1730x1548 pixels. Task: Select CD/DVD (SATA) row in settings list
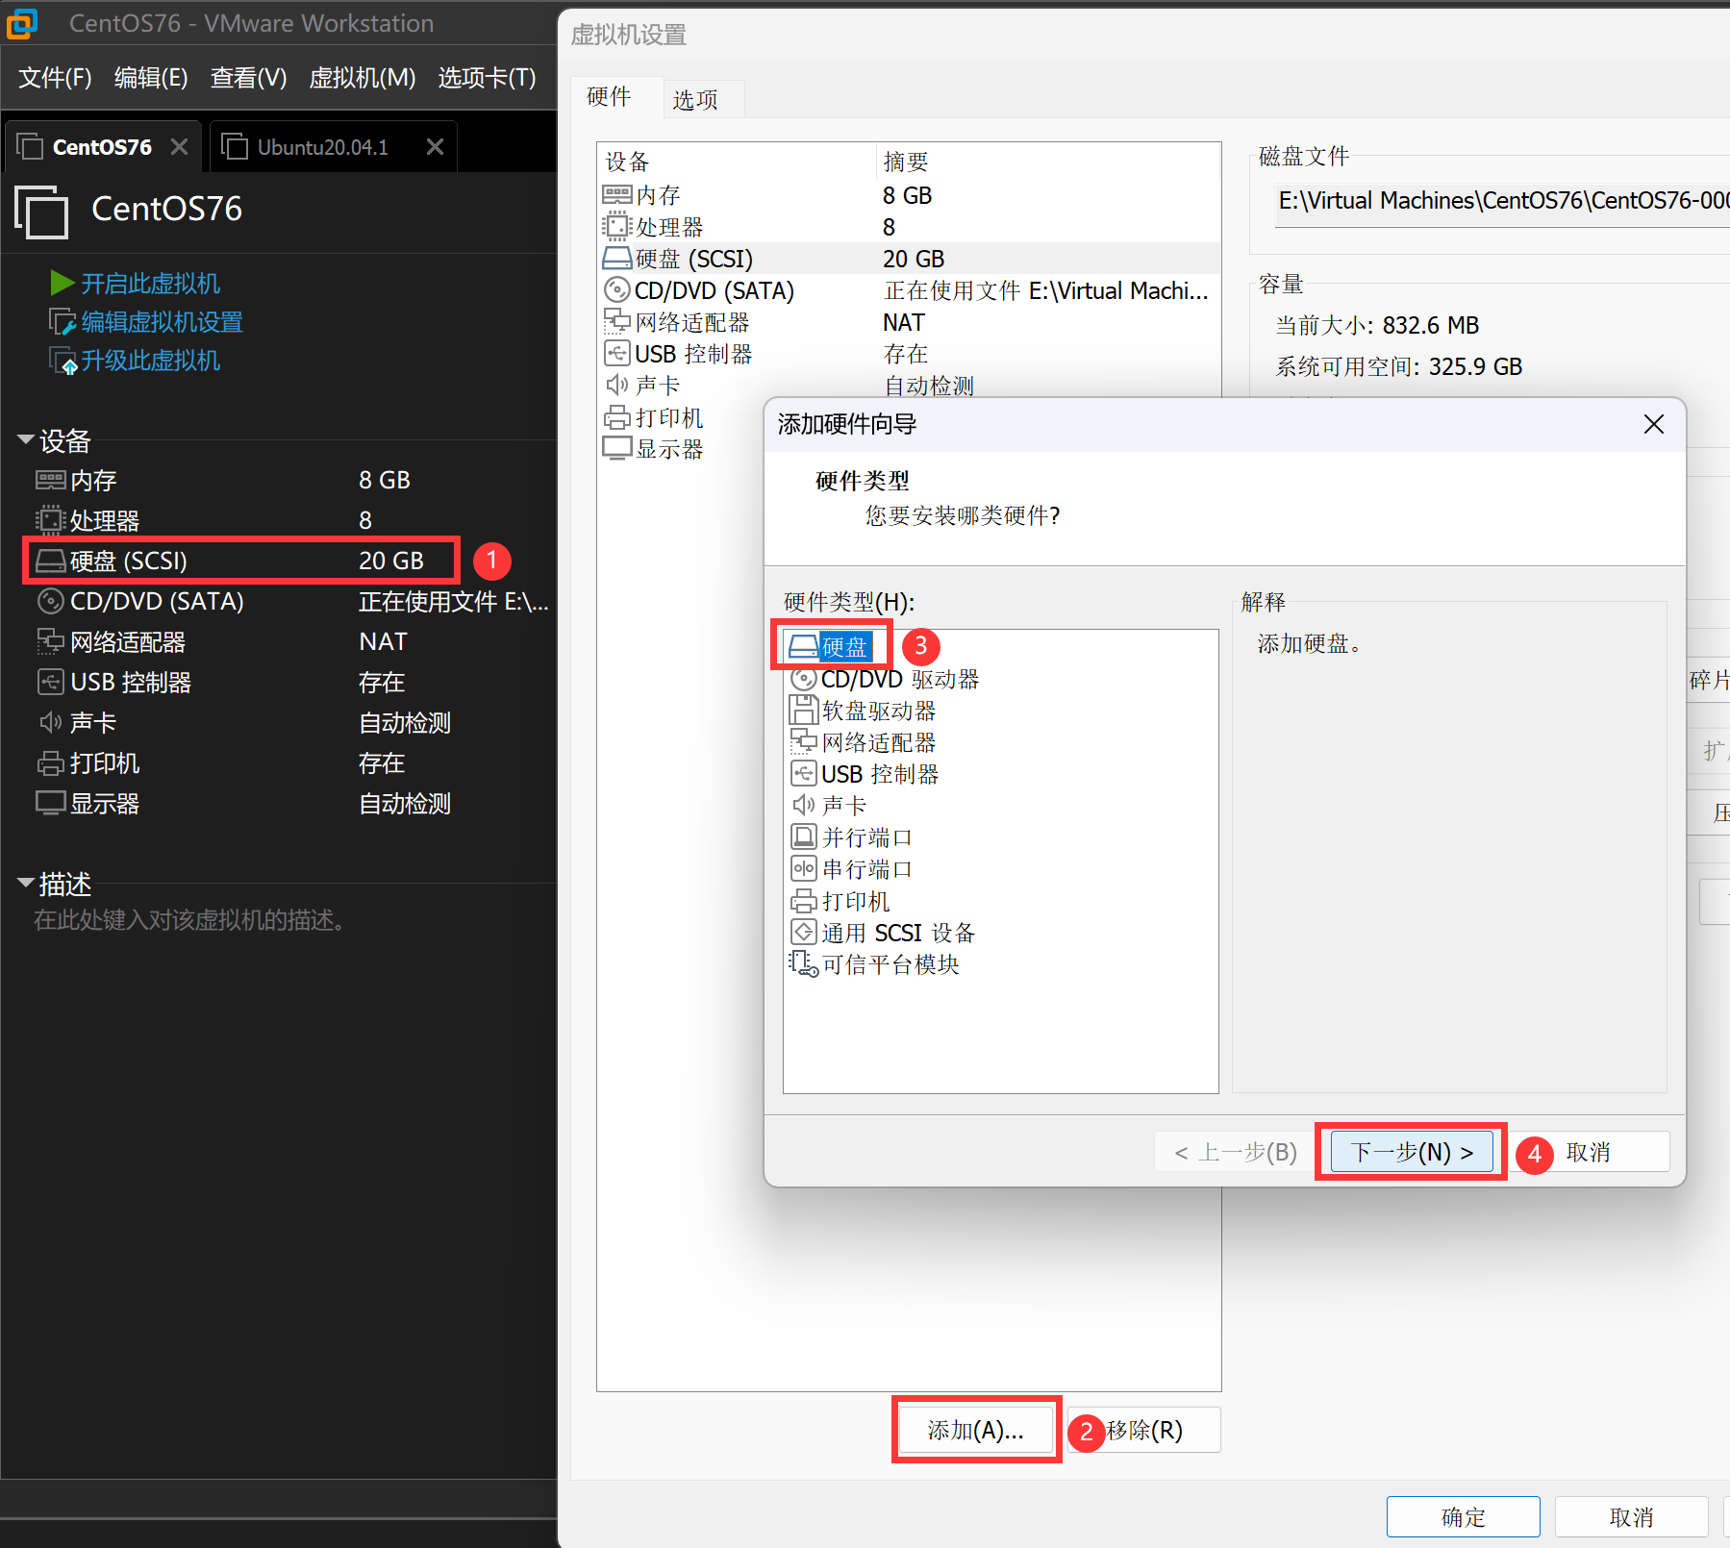(x=909, y=290)
